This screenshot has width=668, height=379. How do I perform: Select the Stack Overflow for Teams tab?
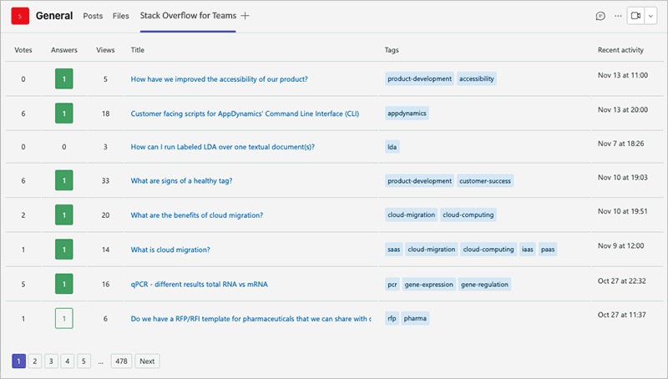coord(188,16)
